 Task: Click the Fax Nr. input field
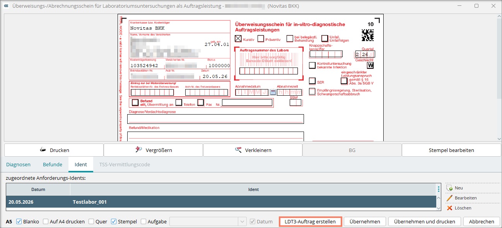pyautogui.click(x=247, y=103)
